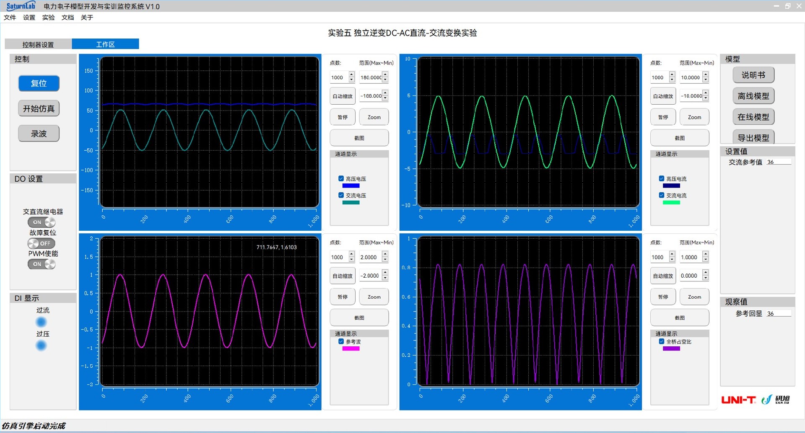
Task: Disable the PWM使能 switch
Action: (x=42, y=264)
